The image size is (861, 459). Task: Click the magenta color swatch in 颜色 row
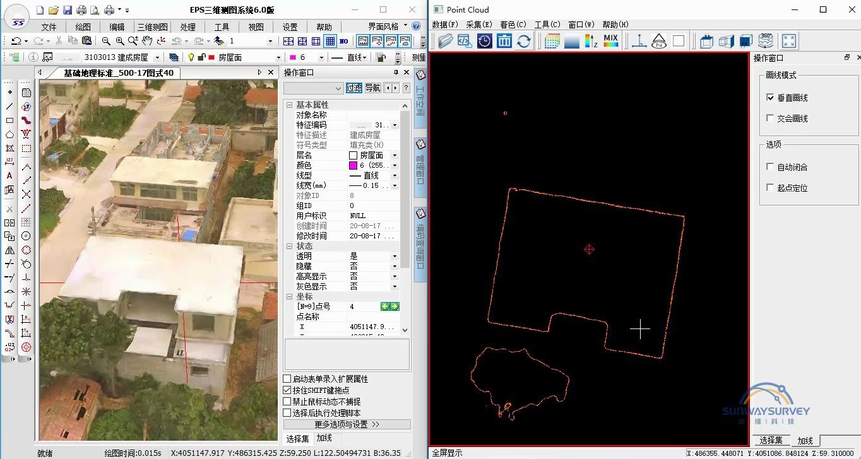point(353,165)
